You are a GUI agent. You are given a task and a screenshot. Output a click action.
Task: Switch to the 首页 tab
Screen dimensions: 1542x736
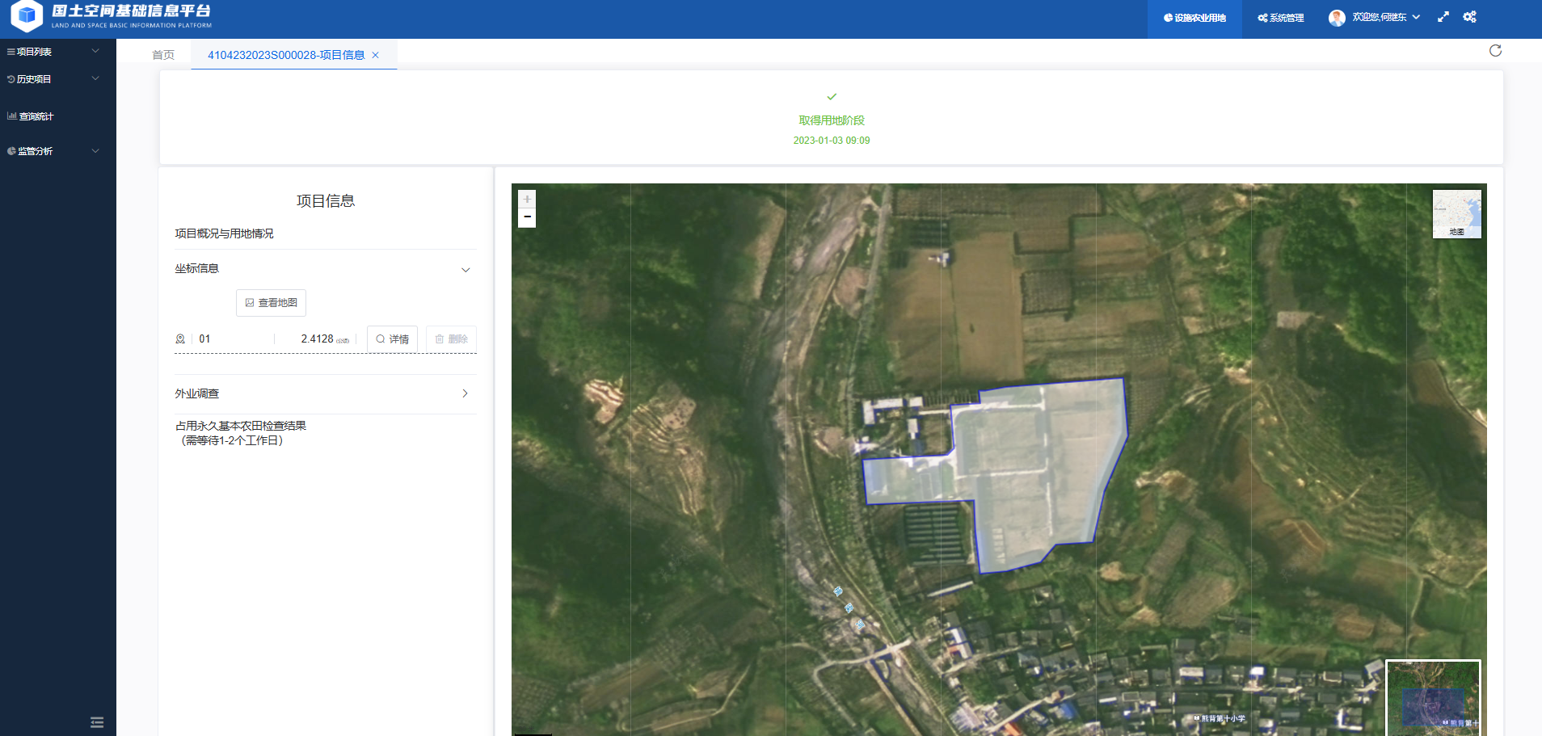coord(163,55)
